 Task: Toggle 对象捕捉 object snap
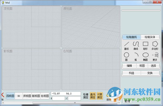click(x=100, y=96)
